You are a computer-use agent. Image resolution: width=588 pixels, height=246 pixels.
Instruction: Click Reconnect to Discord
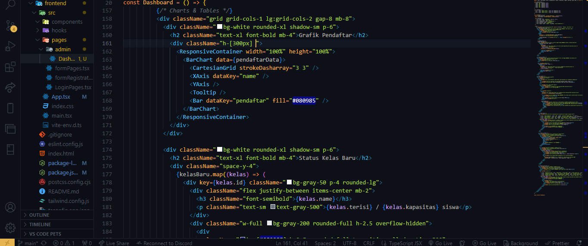pyautogui.click(x=164, y=243)
